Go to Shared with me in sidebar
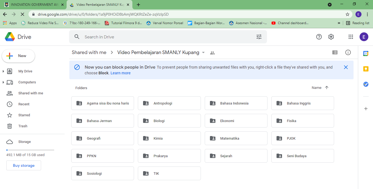Image resolution: width=373 pixels, height=189 pixels. pos(30,93)
